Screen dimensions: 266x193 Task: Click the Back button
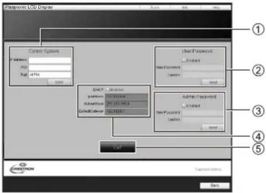(x=215, y=185)
